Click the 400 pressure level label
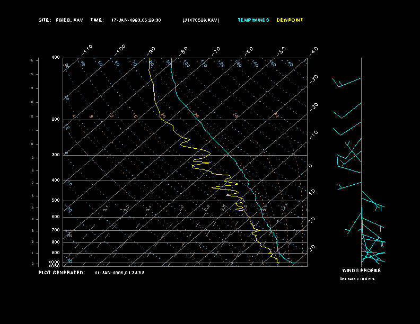This screenshot has height=324, width=420. coord(56,181)
